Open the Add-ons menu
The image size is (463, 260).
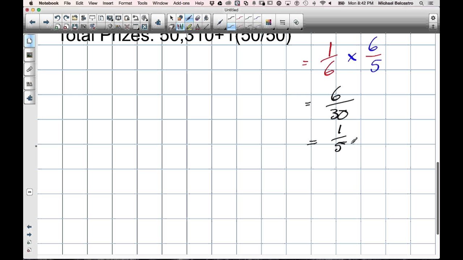tap(181, 3)
